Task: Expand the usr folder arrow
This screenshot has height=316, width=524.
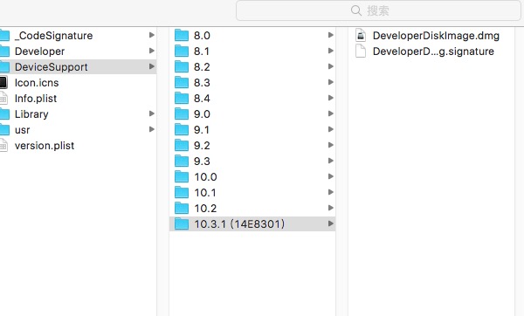Action: click(x=152, y=129)
